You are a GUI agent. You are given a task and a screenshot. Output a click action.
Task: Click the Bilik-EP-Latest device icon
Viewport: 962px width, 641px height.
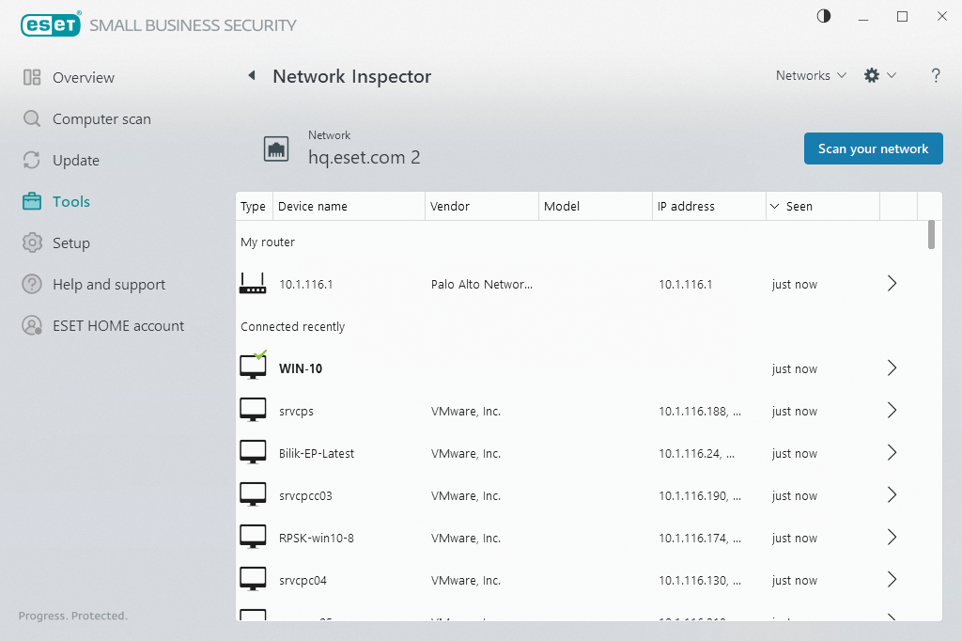(x=253, y=453)
